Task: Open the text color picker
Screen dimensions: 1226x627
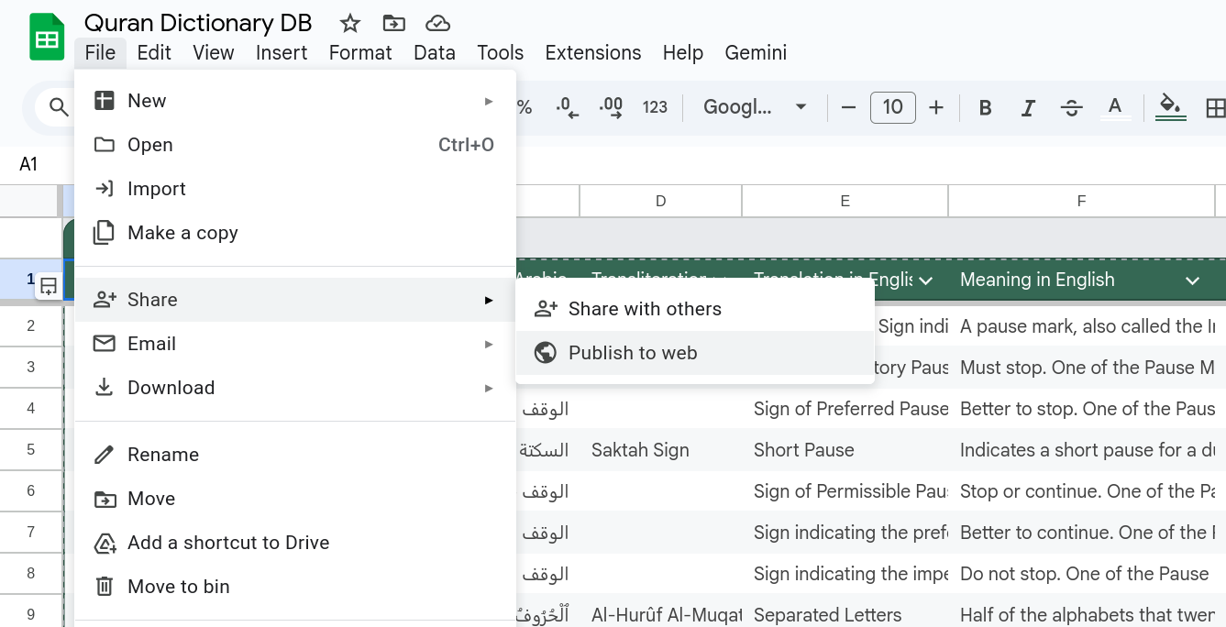Action: [x=1114, y=108]
